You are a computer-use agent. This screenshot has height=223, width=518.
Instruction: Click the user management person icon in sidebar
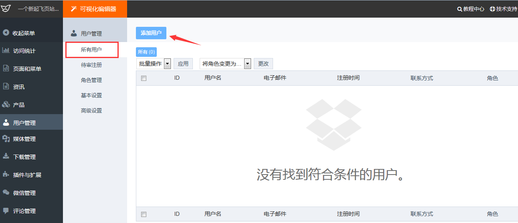[x=6, y=123]
